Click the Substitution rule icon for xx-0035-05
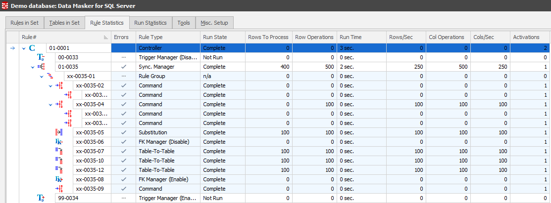551x203 pixels. tap(59, 132)
